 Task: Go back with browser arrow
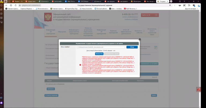tap(6, 5)
